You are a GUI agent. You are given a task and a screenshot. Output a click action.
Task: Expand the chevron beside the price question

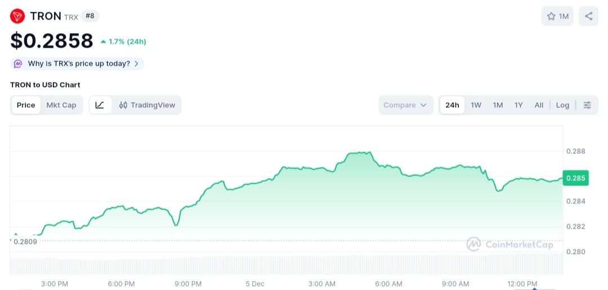tap(136, 64)
